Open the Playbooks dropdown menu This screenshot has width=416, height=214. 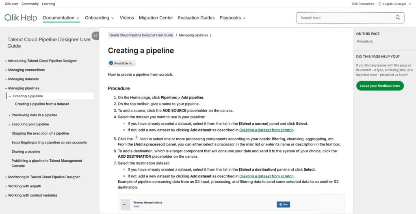coord(232,18)
